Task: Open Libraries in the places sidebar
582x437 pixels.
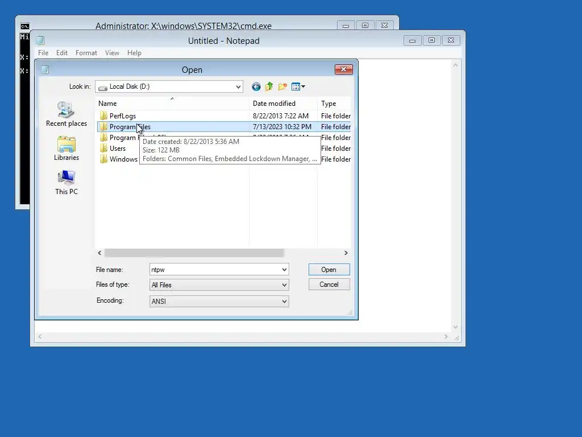Action: [66, 149]
